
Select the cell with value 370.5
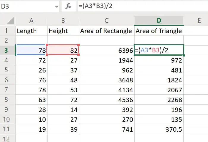click(159, 129)
